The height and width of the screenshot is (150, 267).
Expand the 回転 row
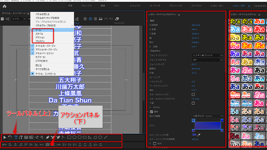[x=150, y=46]
